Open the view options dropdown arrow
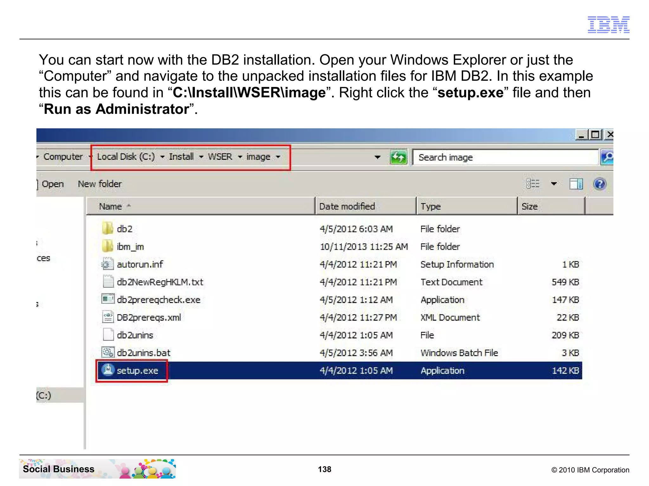 pyautogui.click(x=554, y=184)
